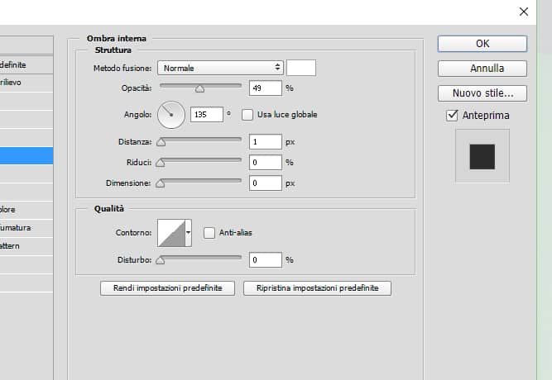Click the dark square style preview
Screen dimensions: 552x380
point(482,155)
